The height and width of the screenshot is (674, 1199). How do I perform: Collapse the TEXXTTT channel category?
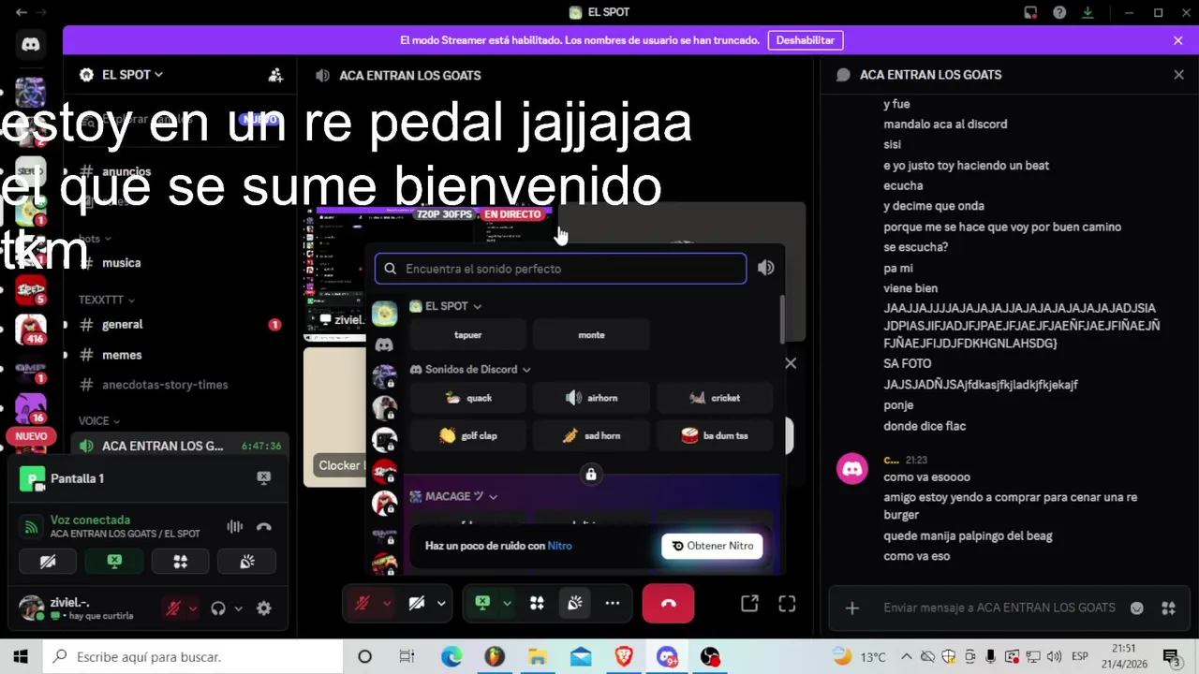point(106,300)
